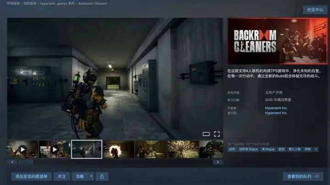Toggle 关注 for this game
The image size is (330, 185).
click(x=62, y=176)
